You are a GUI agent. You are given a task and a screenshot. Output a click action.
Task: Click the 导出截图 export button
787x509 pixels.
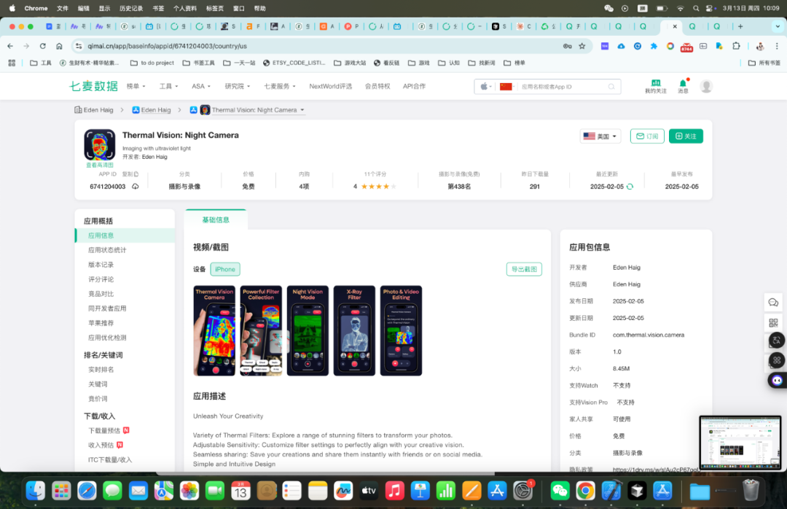pos(524,269)
